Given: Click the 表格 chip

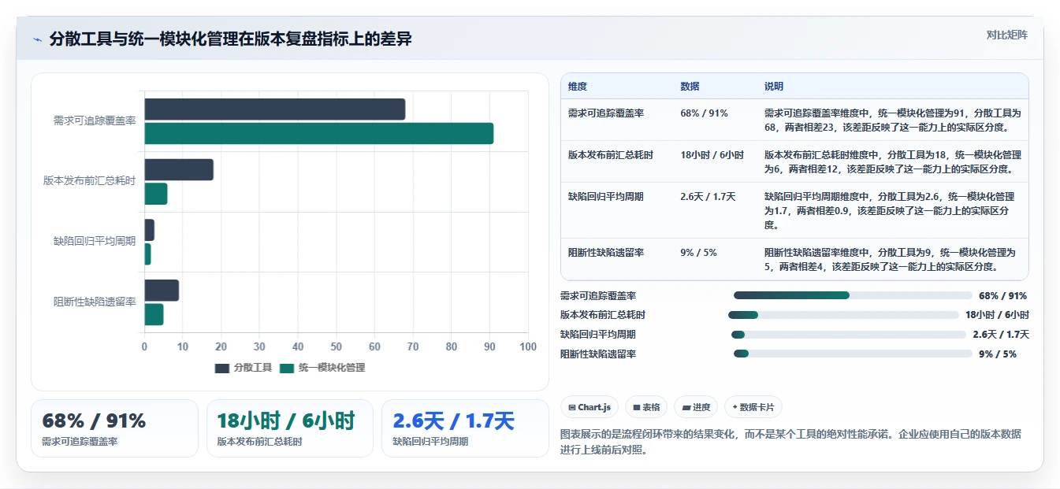Looking at the screenshot, I should point(646,407).
